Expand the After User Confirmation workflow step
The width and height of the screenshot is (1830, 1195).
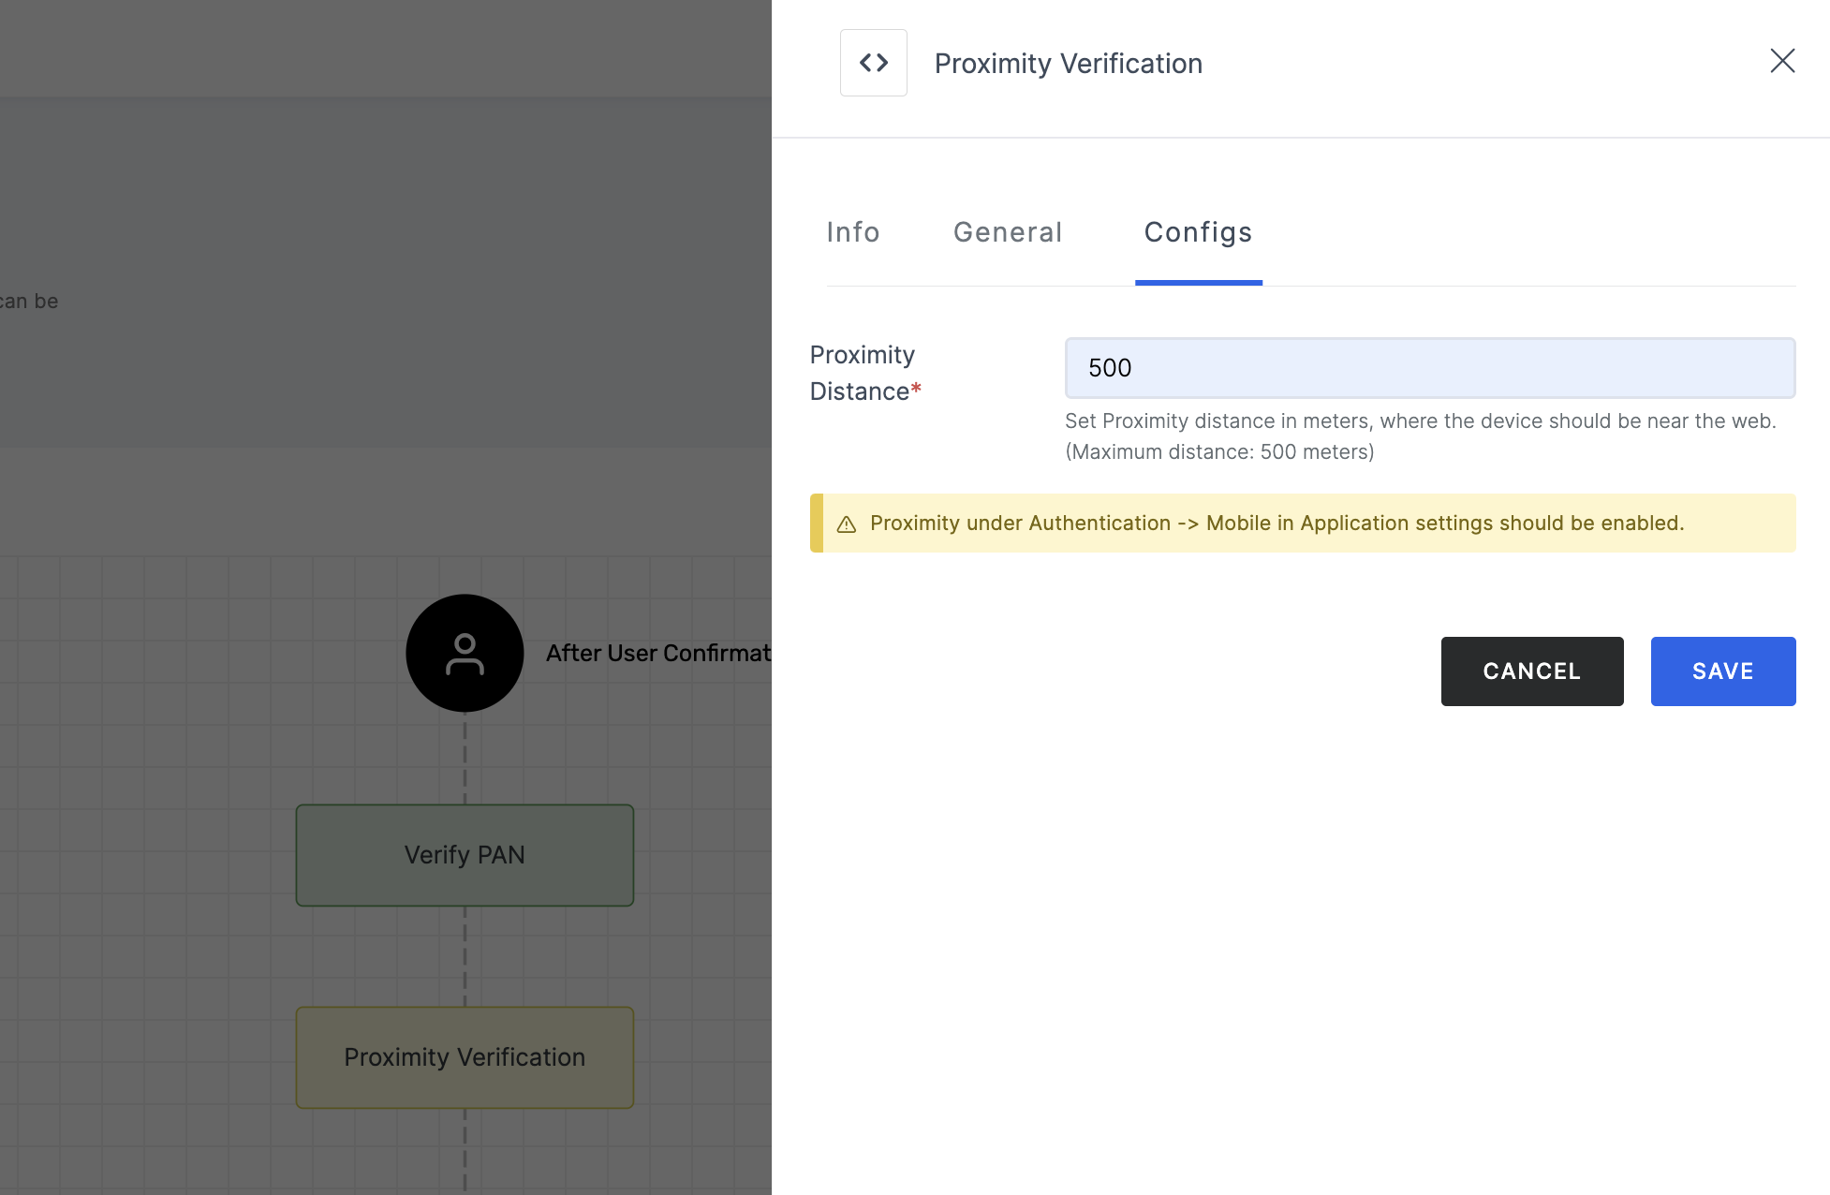pos(465,652)
